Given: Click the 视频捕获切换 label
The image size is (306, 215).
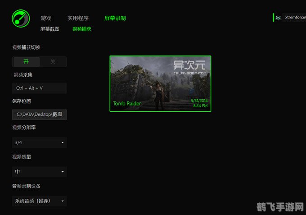Looking at the screenshot, I should pyautogui.click(x=27, y=47).
